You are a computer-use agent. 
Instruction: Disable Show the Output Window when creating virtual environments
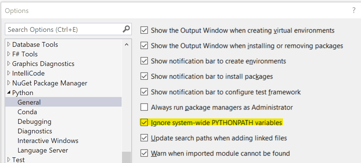point(144,30)
